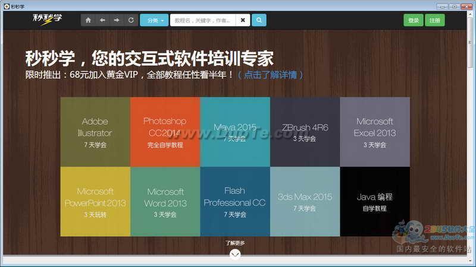Viewport: 476px width, 267px height.
Task: Focus the tutorial search input field
Action: pos(203,20)
